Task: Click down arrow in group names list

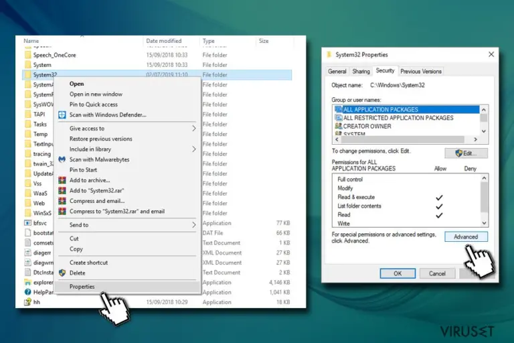Action: point(484,131)
